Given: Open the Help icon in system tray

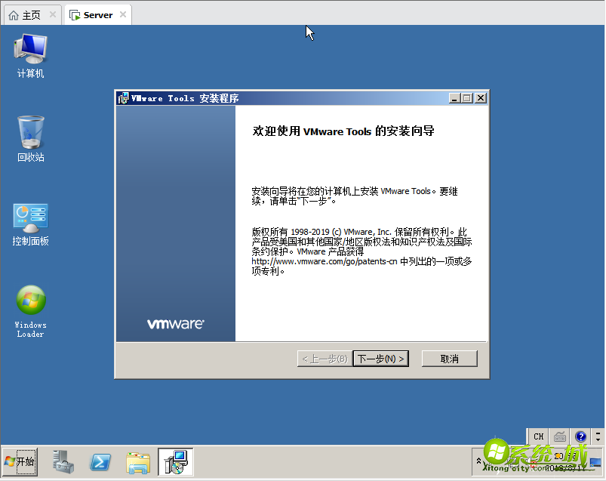Looking at the screenshot, I should click(580, 436).
